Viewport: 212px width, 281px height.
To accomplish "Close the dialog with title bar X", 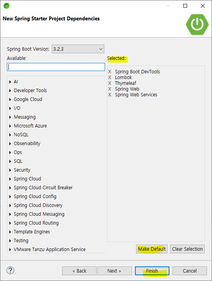I will pyautogui.click(x=203, y=6).
